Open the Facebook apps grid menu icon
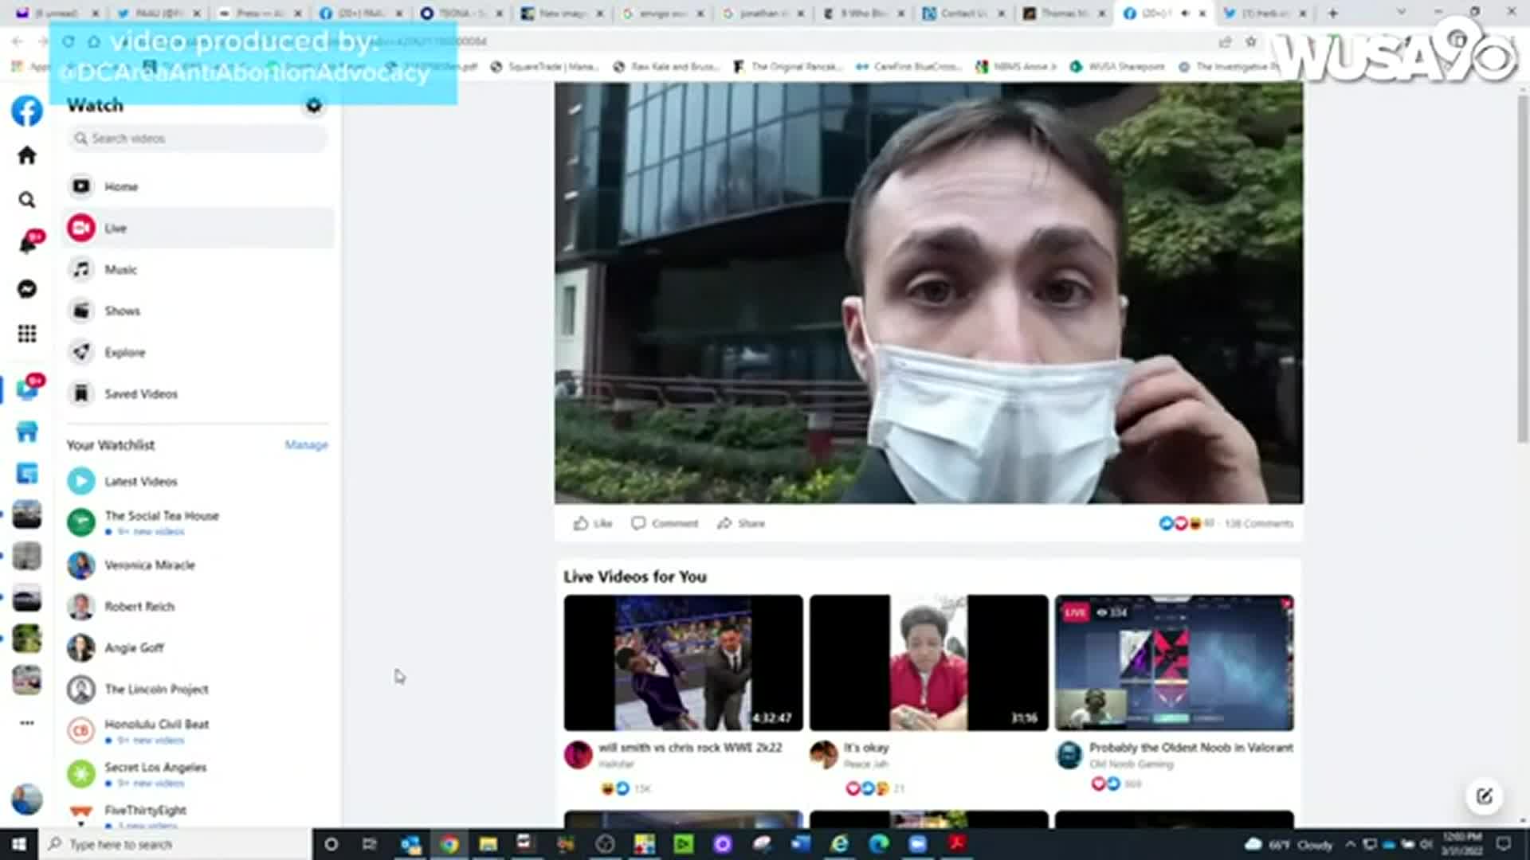This screenshot has height=860, width=1530. point(26,334)
